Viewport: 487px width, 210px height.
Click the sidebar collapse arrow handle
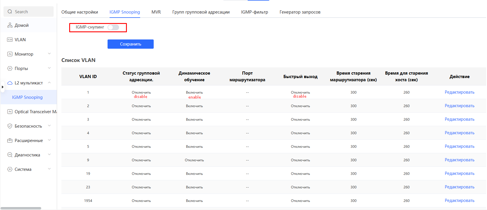(x=2, y=87)
